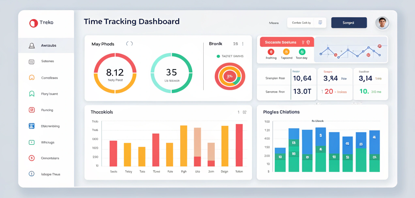Click the green Whcrugs sidebar icon
415x198 pixels.
click(x=32, y=142)
